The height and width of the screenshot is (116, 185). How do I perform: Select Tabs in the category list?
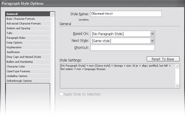pyautogui.click(x=10, y=33)
